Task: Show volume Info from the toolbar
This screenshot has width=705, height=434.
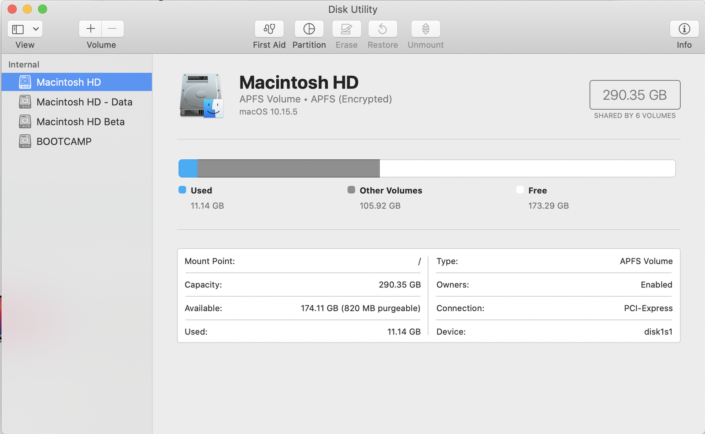Action: [x=684, y=29]
